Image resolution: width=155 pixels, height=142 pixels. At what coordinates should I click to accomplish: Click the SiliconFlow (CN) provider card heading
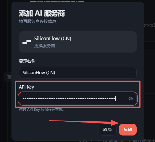click(53, 38)
